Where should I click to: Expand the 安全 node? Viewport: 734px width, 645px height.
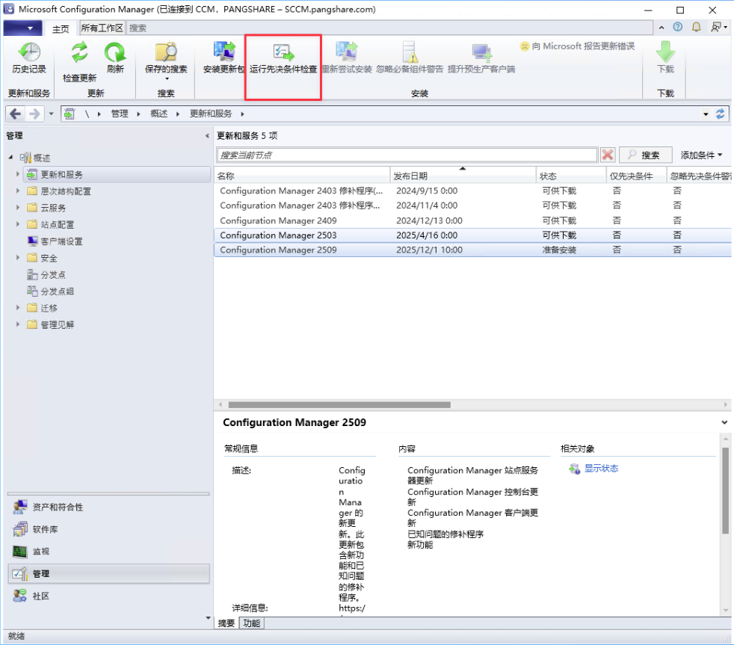point(18,258)
